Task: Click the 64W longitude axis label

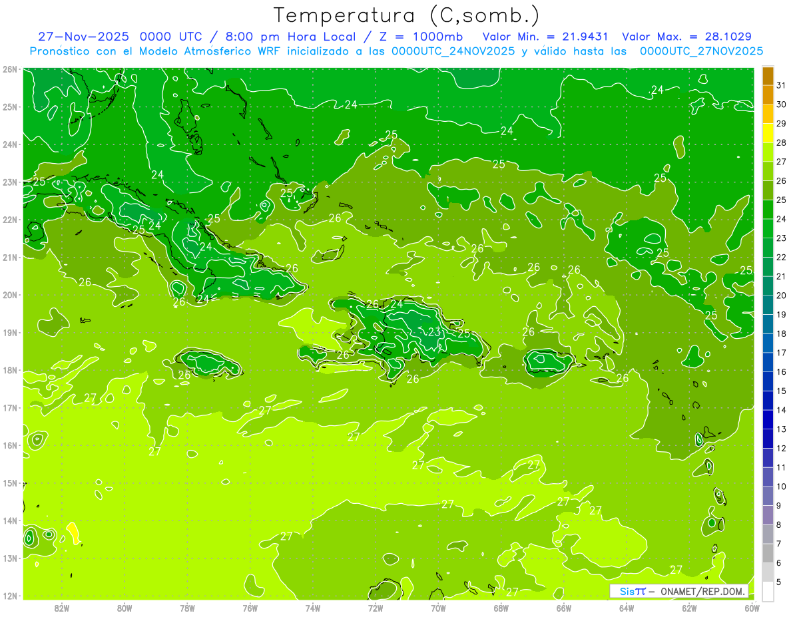Action: [626, 608]
